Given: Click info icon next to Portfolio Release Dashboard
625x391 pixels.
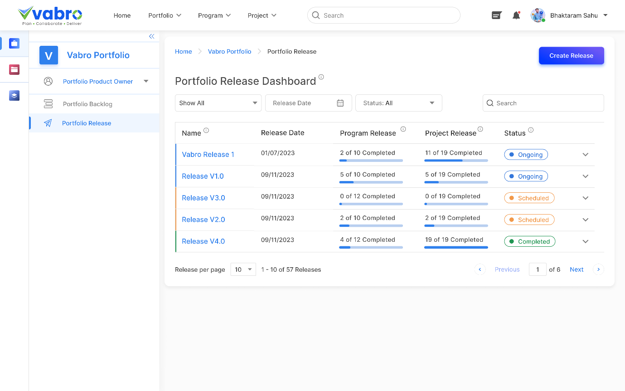Looking at the screenshot, I should 321,77.
